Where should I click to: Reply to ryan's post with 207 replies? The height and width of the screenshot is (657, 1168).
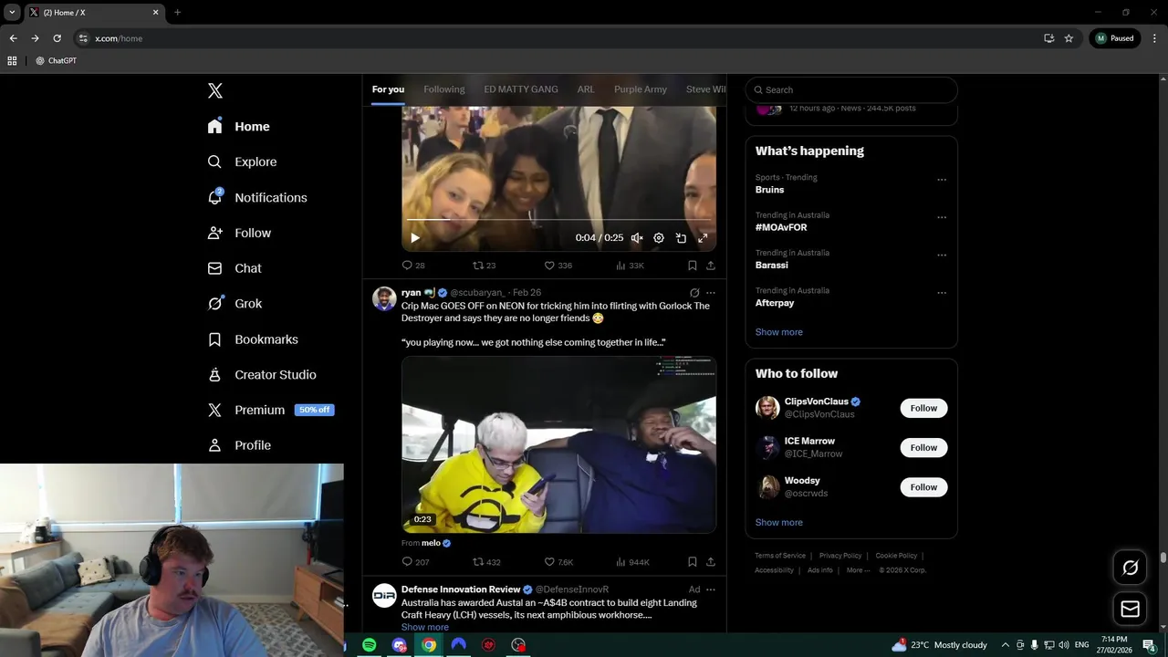[415, 562]
